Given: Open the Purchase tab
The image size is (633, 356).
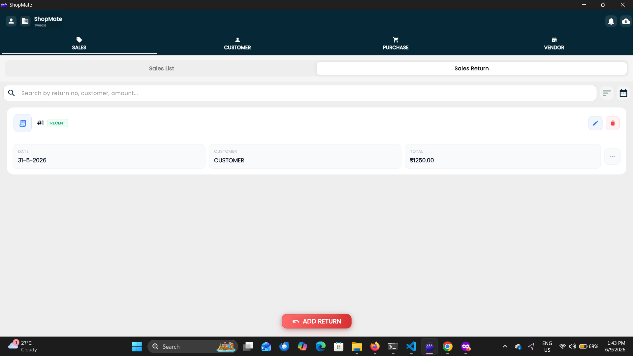Looking at the screenshot, I should tap(396, 44).
